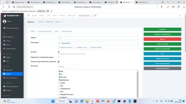Bookmark this page in the browser
Image resolution: width=186 pixels, height=104 pixels.
click(x=162, y=7)
